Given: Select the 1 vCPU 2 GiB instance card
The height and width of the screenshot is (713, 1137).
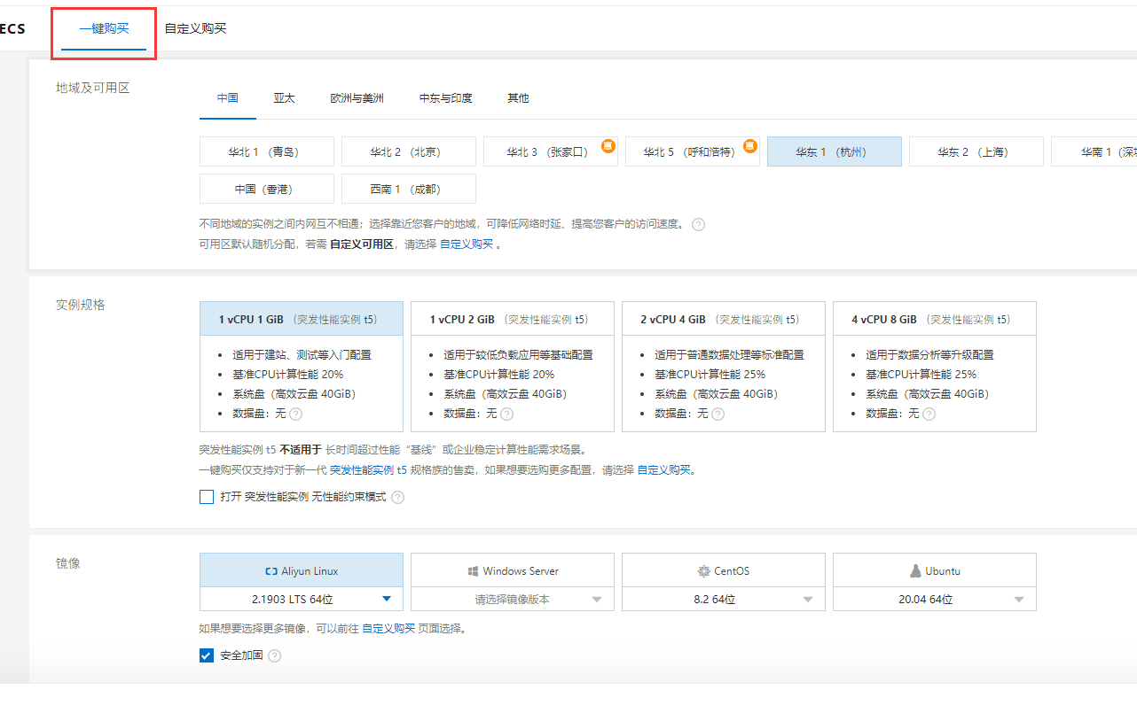Looking at the screenshot, I should [513, 367].
